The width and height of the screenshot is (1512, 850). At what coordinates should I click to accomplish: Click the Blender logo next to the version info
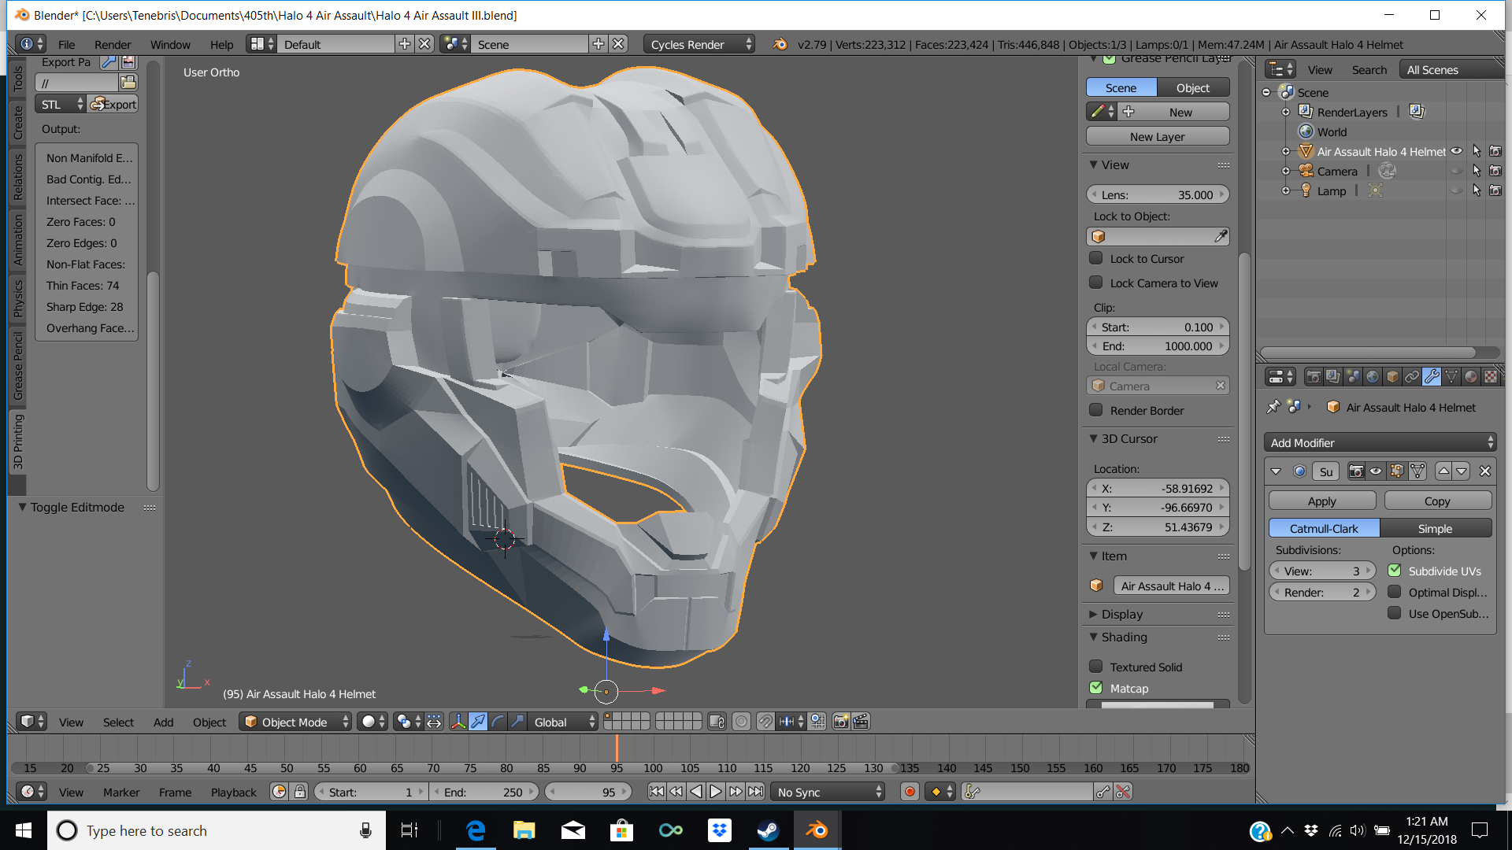click(x=780, y=44)
